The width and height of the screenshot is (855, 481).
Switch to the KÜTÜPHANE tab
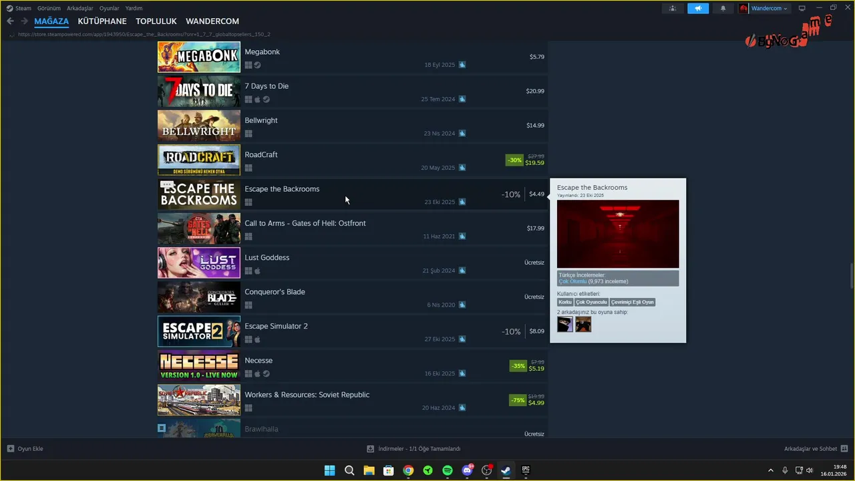[102, 21]
